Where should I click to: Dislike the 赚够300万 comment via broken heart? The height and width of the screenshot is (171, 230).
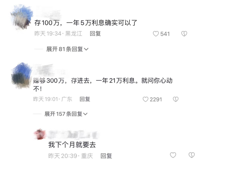tap(176, 99)
